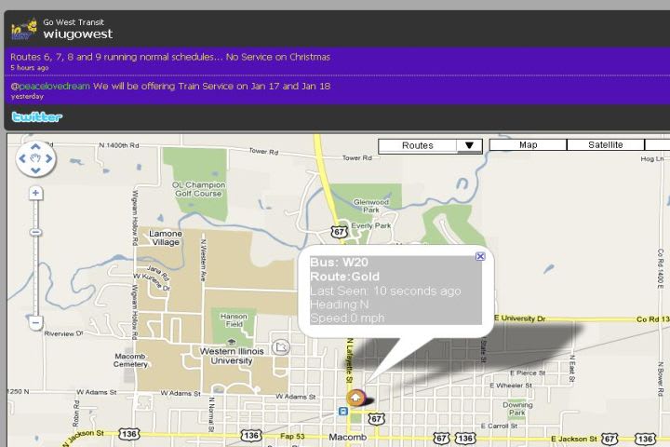
Task: Switch to Satellite view
Action: tap(606, 145)
